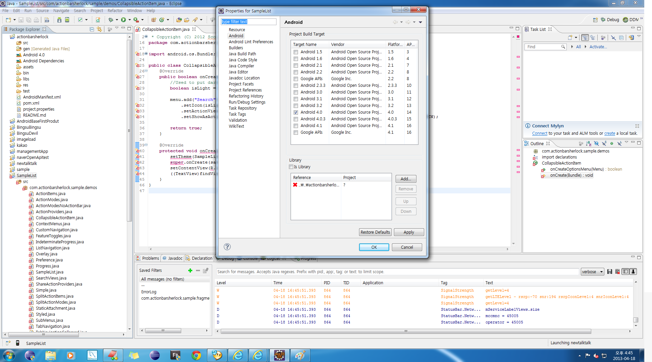652x362 pixels.
Task: Click the Connect link in Connect Mylyn
Action: point(540,133)
